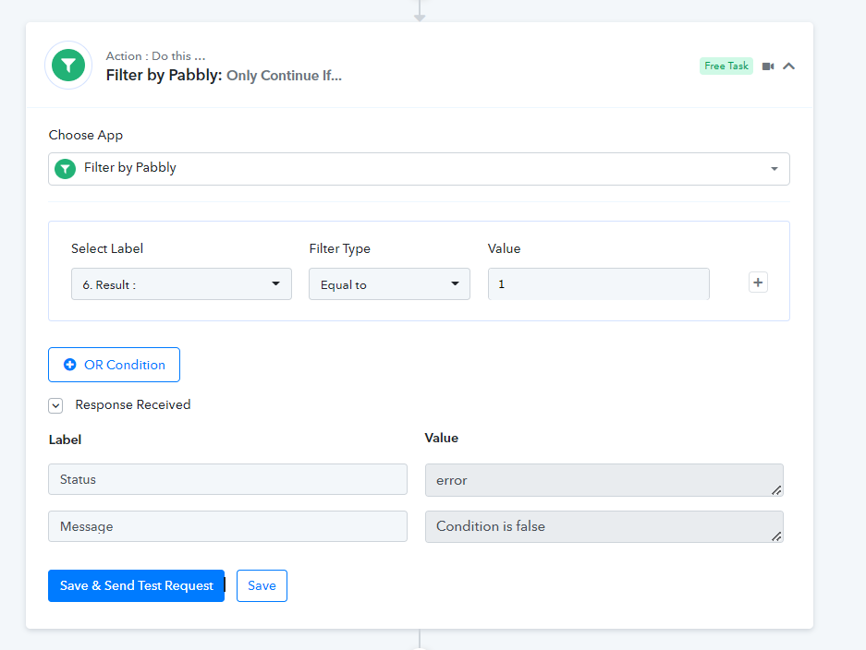This screenshot has width=866, height=650.
Task: Click the Free Task badge
Action: point(726,66)
